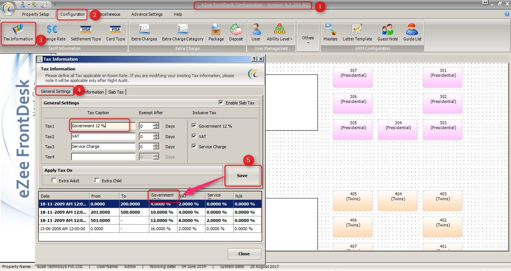
Task: Toggle Service Charge inclusive tax checkbox
Action: (194, 146)
